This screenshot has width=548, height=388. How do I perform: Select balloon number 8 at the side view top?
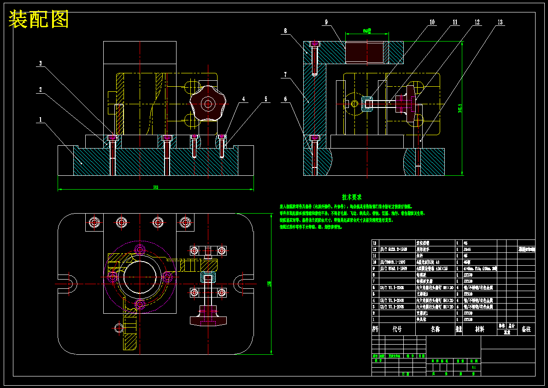tap(286, 31)
